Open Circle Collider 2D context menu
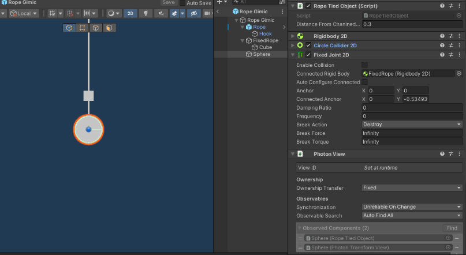Viewport: 466px width, 255px height. click(460, 46)
